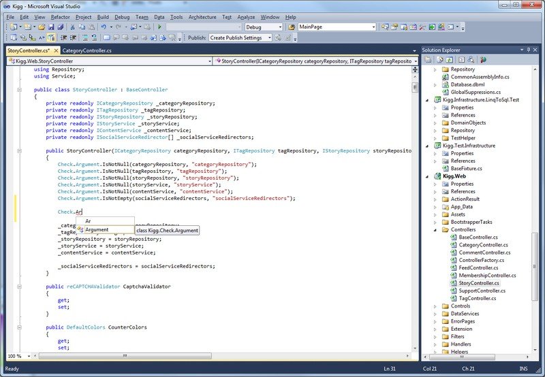Switch to CategoryController.cs tab
This screenshot has width=545, height=377.
tap(87, 50)
